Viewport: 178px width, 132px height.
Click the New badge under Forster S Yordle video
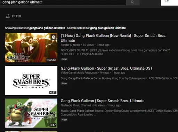click(64, 59)
